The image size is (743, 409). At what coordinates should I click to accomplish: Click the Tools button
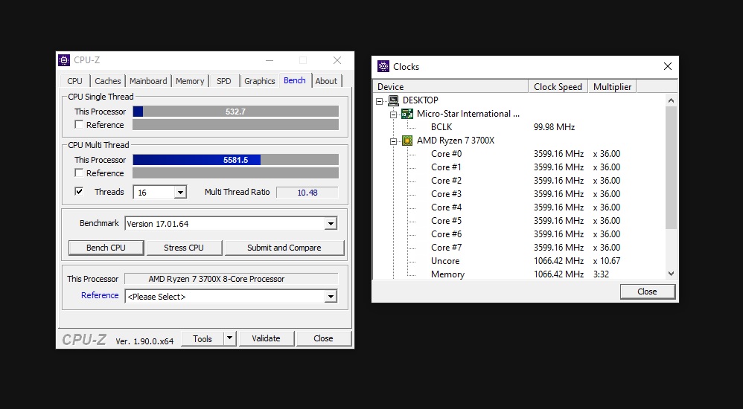[203, 338]
